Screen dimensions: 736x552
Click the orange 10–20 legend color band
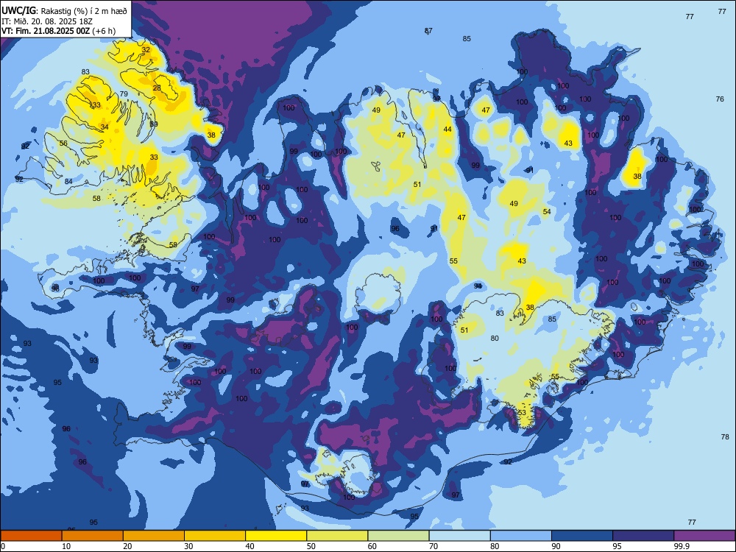pos(93,536)
